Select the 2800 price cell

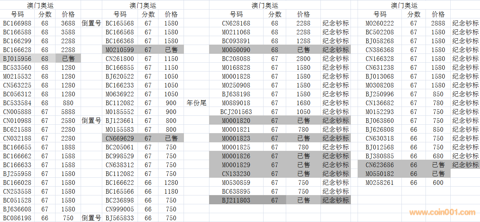point(303,59)
